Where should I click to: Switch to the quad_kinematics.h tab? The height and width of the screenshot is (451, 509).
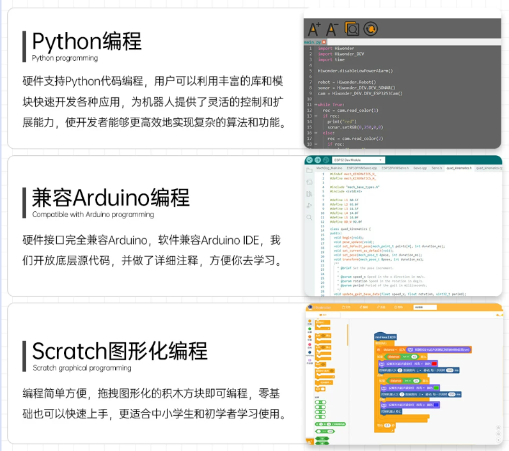point(458,168)
